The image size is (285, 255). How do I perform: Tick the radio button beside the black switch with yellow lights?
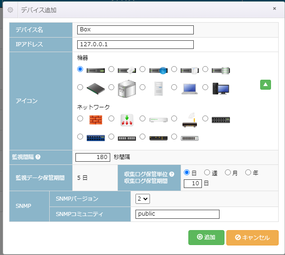click(143, 137)
